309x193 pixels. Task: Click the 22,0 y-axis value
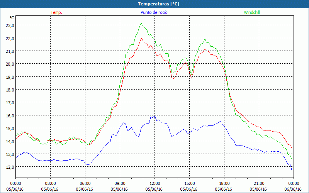coord(10,38)
